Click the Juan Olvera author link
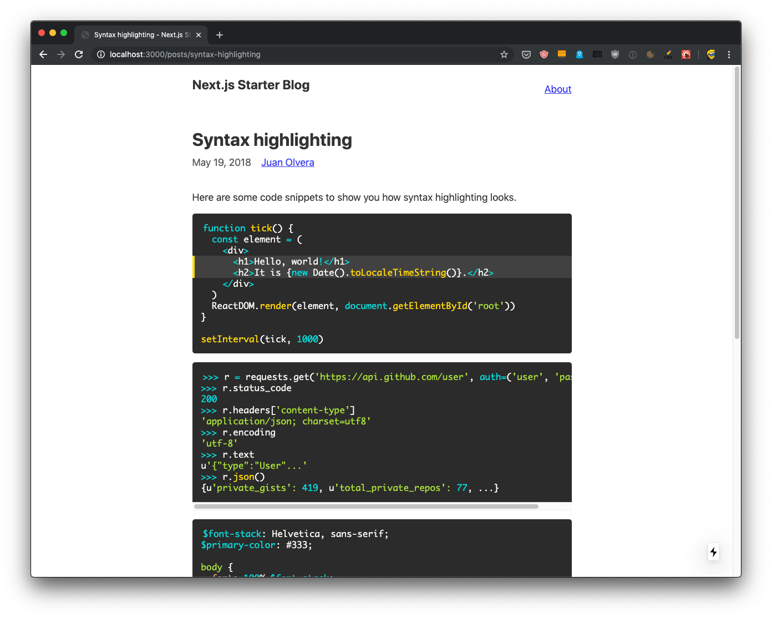Screen dimensions: 772x618 click(287, 162)
